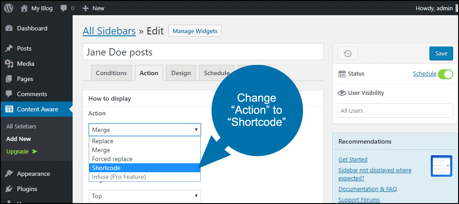Click the Manage Widgets button
The width and height of the screenshot is (459, 204).
195,31
